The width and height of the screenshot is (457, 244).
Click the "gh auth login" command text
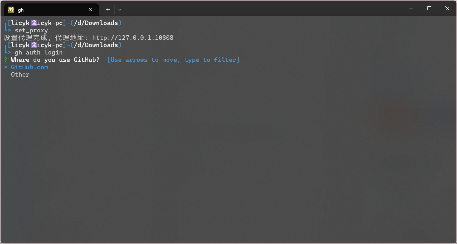[x=38, y=53]
